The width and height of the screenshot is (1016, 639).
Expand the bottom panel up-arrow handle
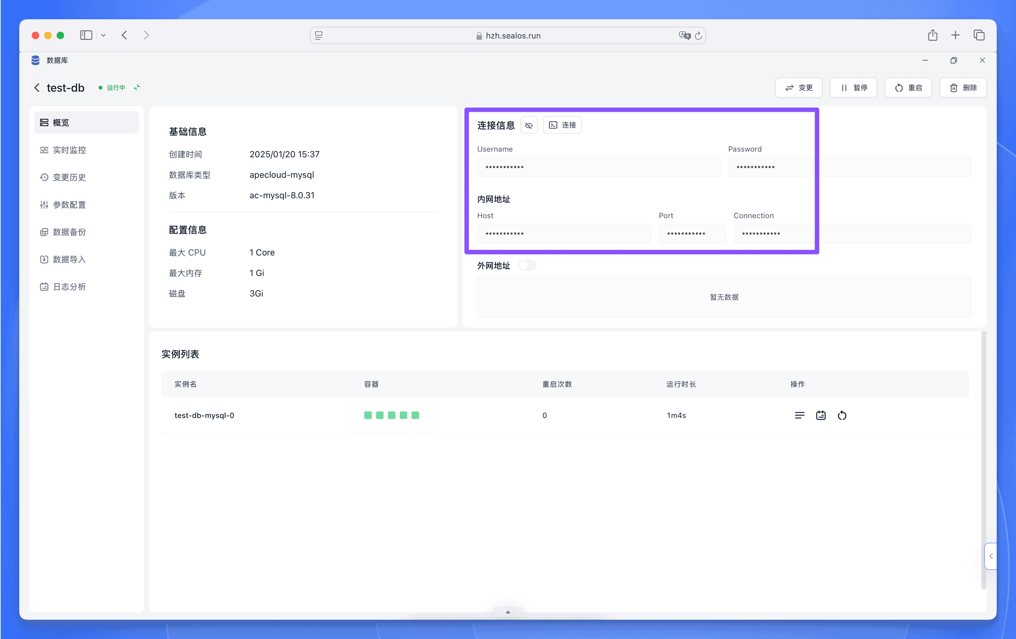tap(508, 612)
